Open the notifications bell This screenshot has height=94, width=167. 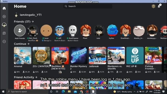pyautogui.click(x=159, y=6)
